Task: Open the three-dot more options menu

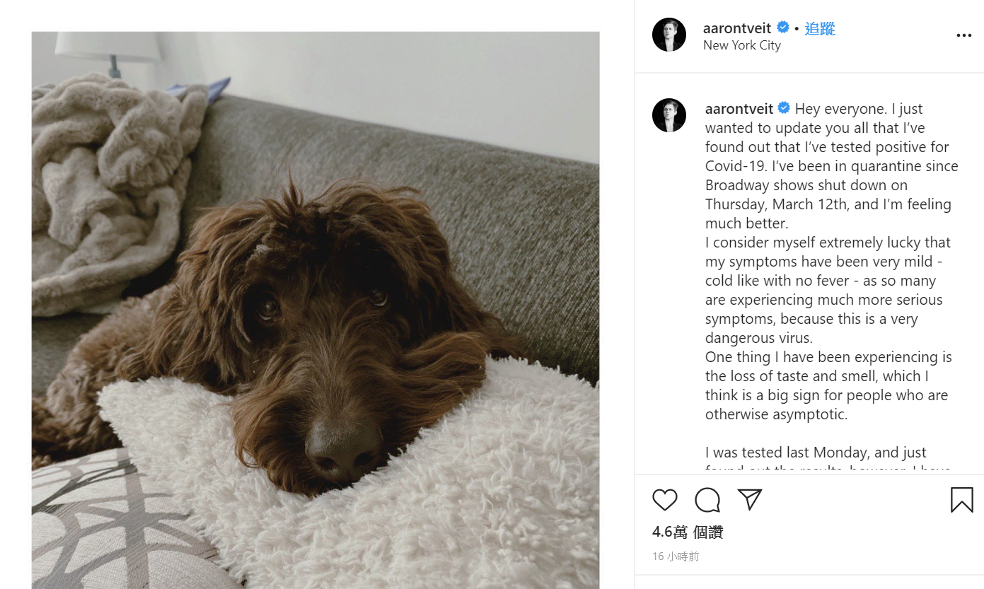Action: point(963,35)
